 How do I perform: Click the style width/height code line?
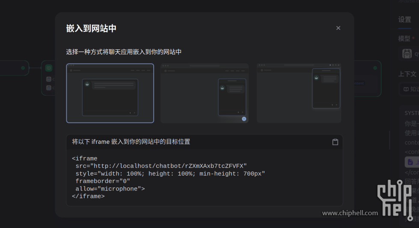(x=170, y=174)
